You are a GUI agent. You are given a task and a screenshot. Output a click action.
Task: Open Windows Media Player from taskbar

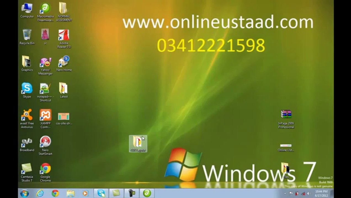click(86, 193)
